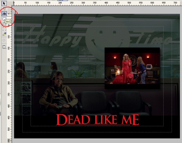Viewport: 182px width, 143px height.
Task: Select the arrow Selection tool
Action: click(4, 3)
